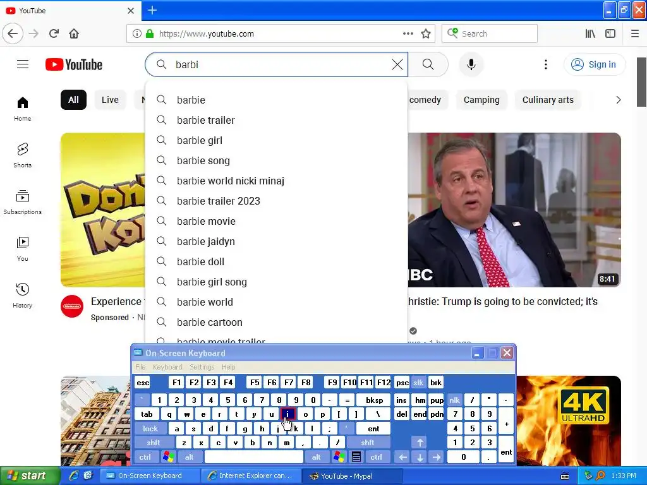Reload the YouTube page
The height and width of the screenshot is (485, 647).
click(x=54, y=33)
